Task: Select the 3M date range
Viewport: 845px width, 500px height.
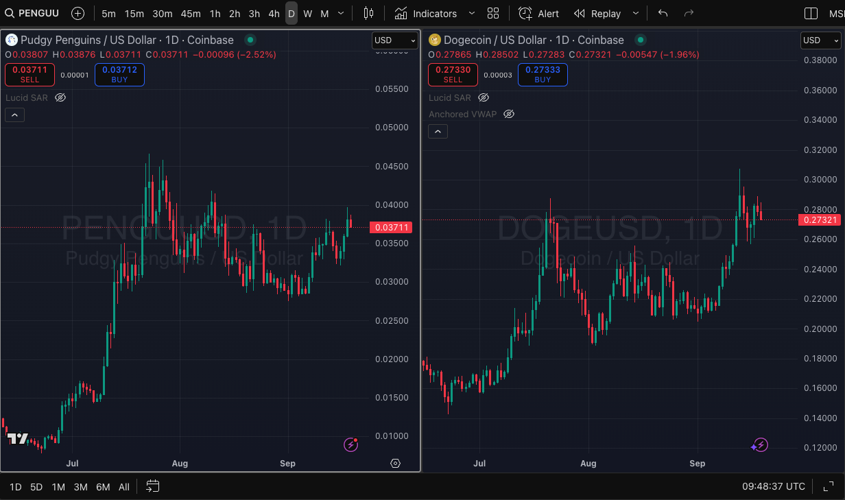Action: pyautogui.click(x=80, y=487)
